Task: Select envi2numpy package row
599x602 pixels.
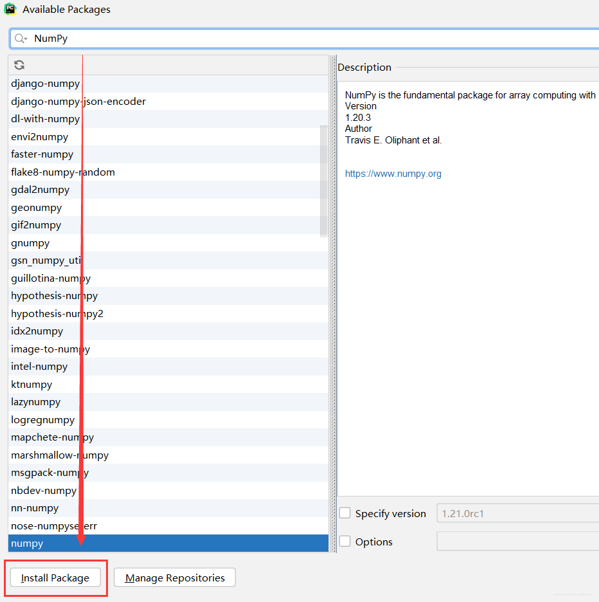Action: [x=168, y=137]
